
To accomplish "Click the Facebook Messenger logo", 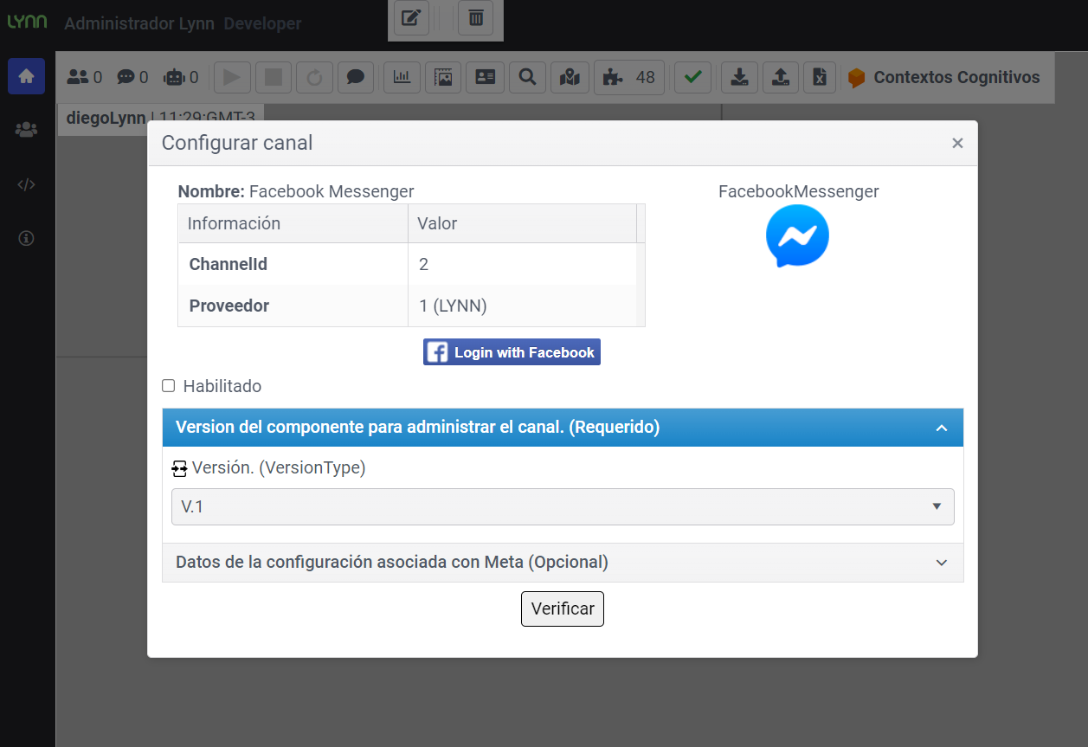I will 797,235.
